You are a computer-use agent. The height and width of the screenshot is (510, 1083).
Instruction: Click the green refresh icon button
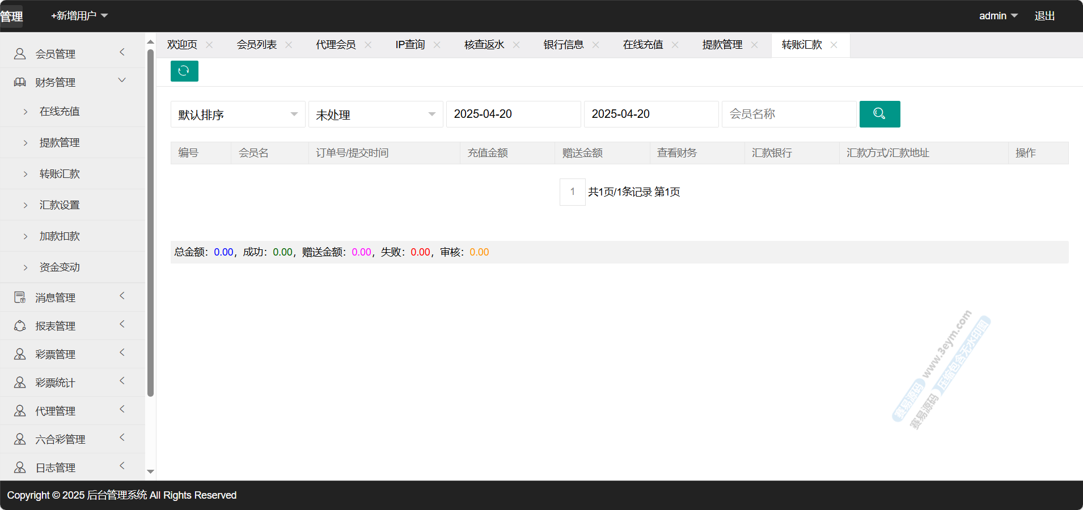pyautogui.click(x=184, y=71)
